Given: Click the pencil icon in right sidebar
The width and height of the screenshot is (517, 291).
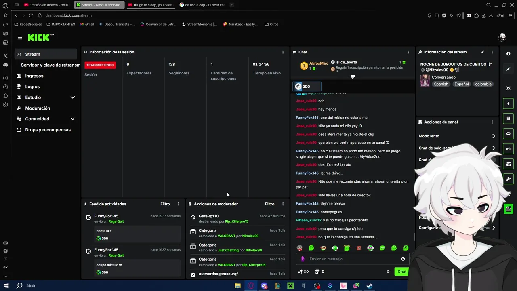Looking at the screenshot, I should point(509,69).
